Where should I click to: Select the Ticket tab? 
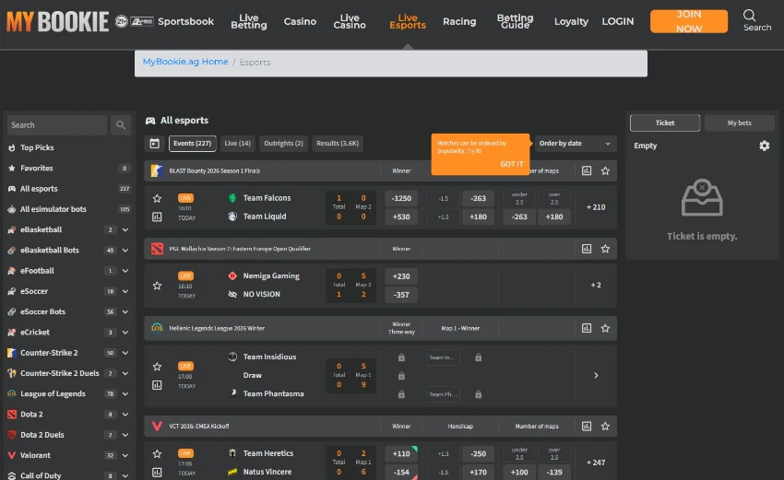[665, 123]
